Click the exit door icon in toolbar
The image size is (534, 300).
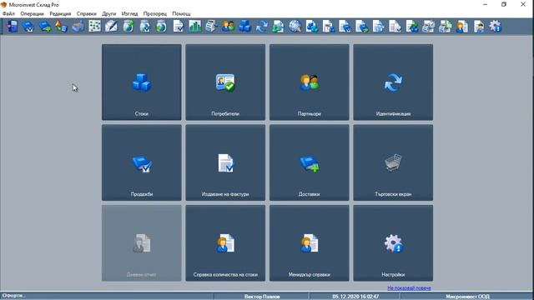tap(12, 26)
